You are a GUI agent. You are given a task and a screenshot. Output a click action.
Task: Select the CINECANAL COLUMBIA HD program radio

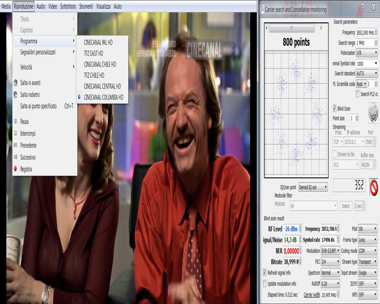[x=79, y=97]
